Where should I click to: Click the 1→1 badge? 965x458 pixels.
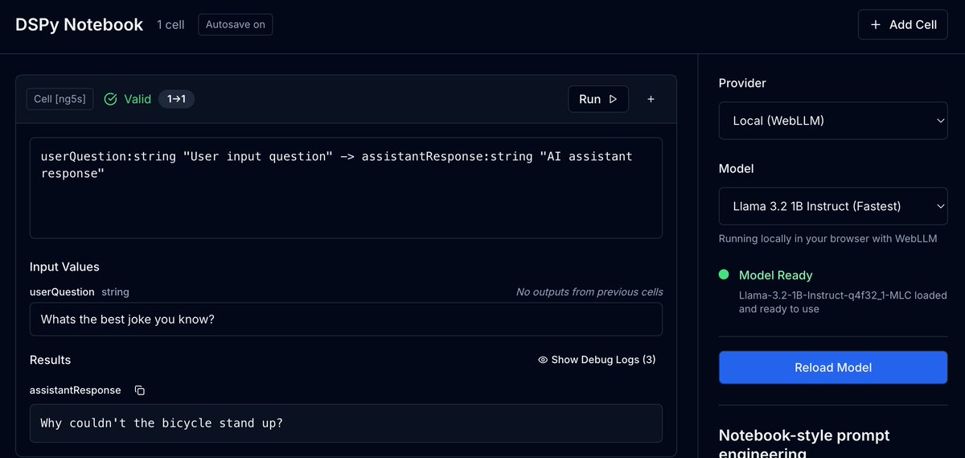coord(176,99)
